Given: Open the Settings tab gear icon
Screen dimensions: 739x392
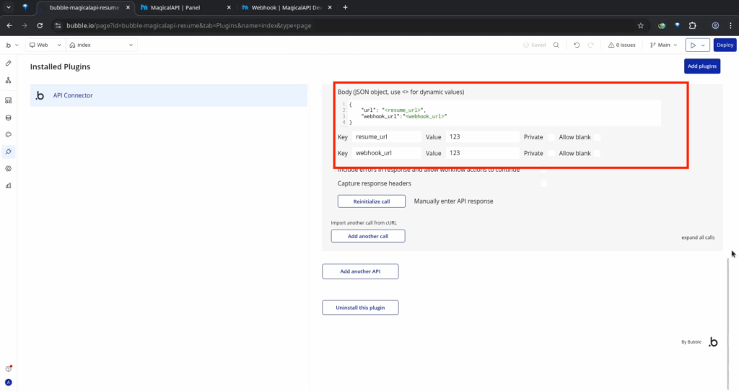Looking at the screenshot, I should coord(9,168).
